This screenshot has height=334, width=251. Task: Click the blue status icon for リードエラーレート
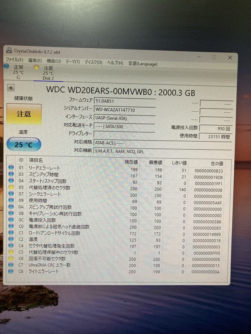[11, 167]
